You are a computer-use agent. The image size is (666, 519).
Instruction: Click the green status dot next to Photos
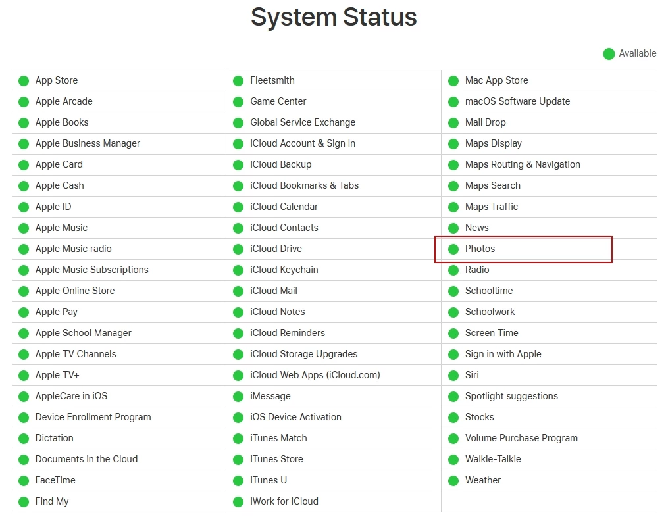point(453,249)
